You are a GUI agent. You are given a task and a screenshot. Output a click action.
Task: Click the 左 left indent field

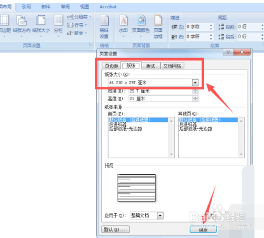tap(199, 27)
